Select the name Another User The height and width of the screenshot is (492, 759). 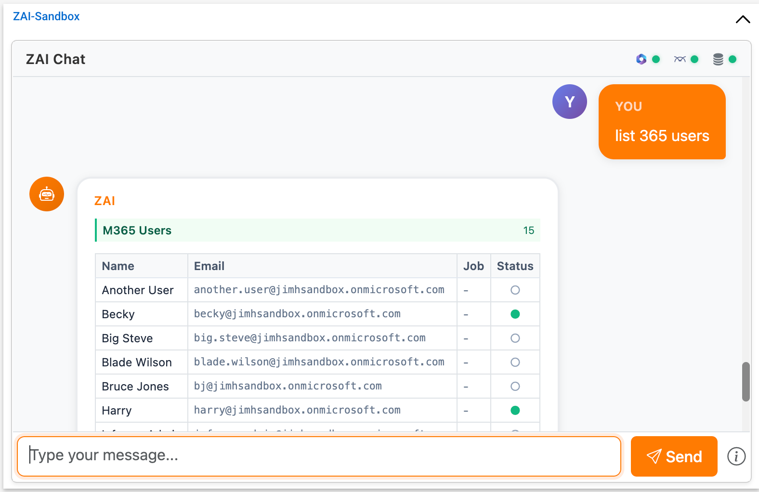click(138, 290)
